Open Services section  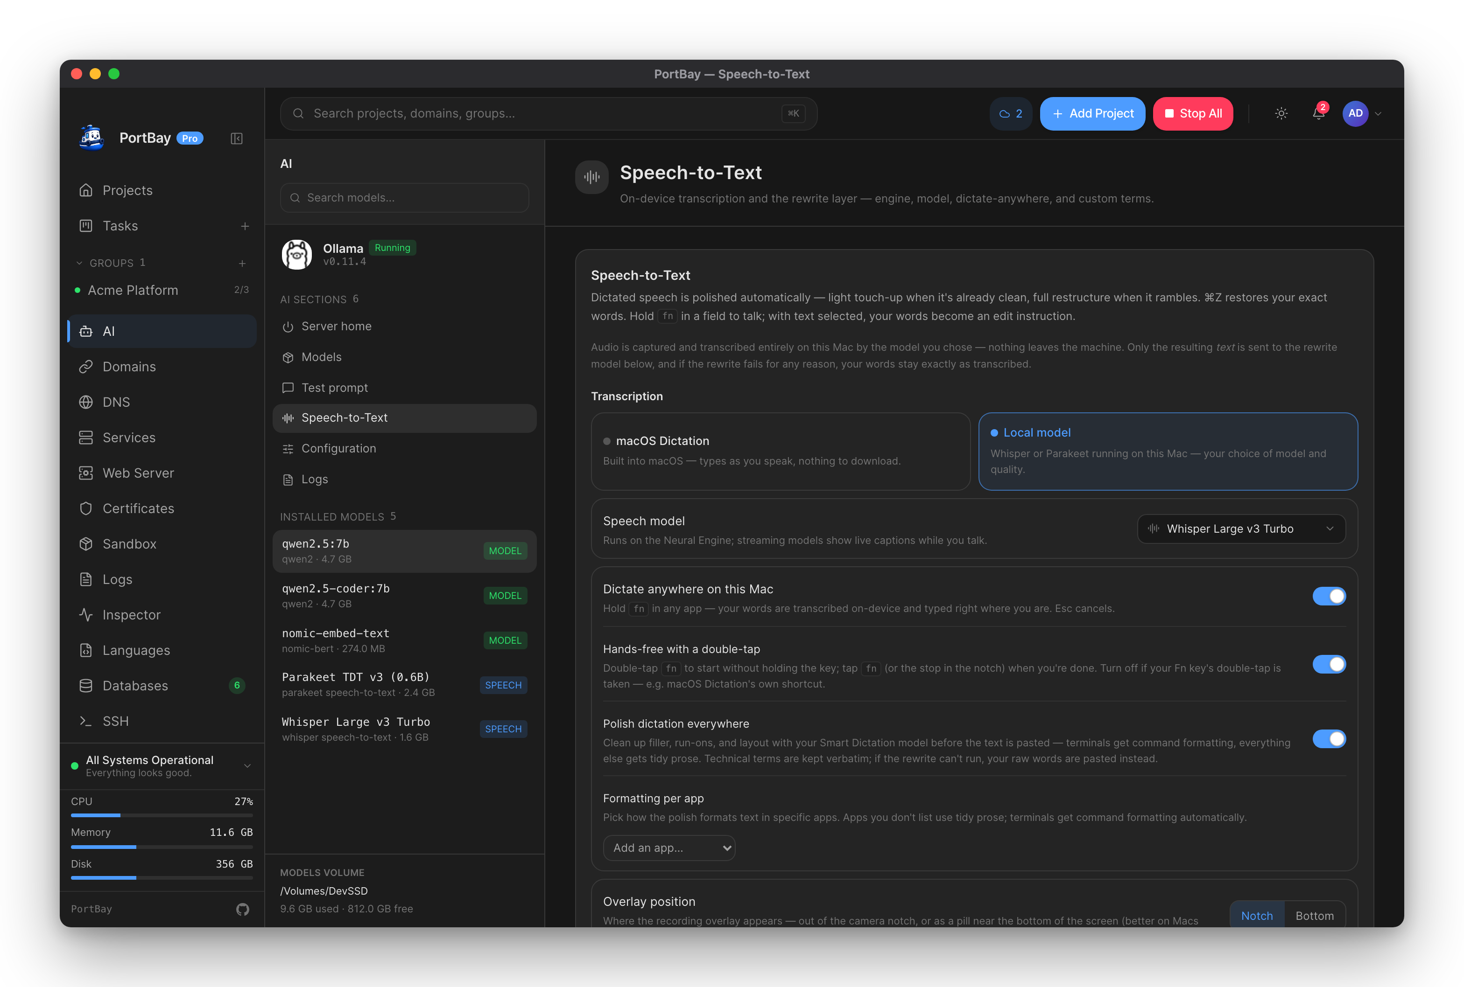[x=162, y=438]
